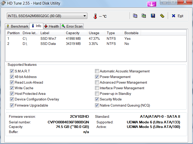Click the buffer n/a value
Viewport: 193px width, 144px height.
(x=86, y=132)
